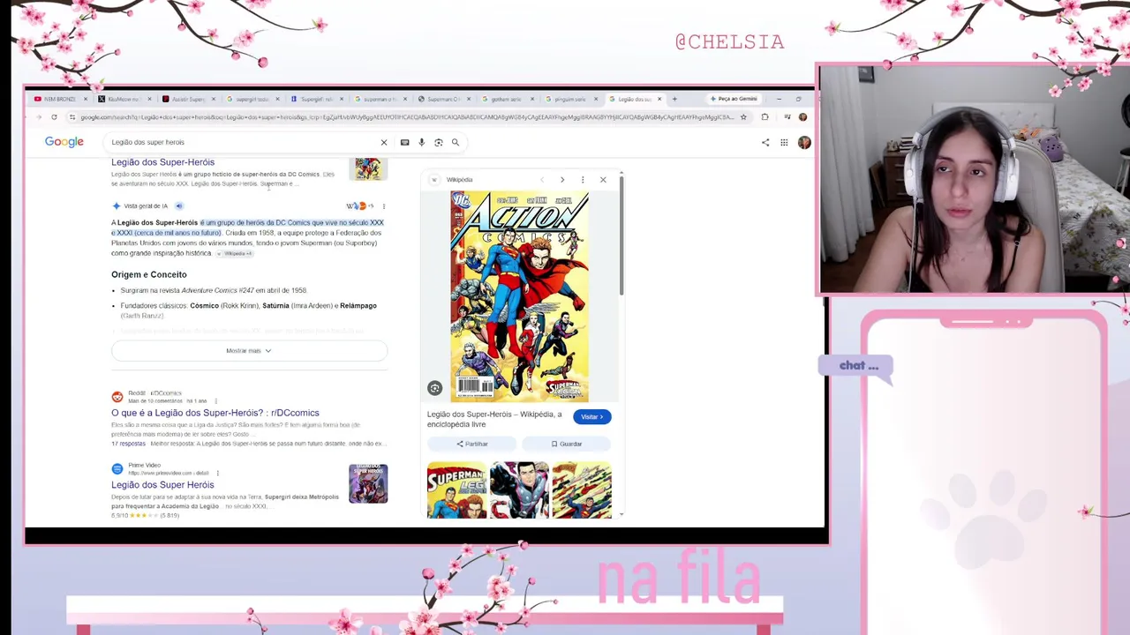Reload the page
This screenshot has height=635, width=1130.
pyautogui.click(x=54, y=117)
